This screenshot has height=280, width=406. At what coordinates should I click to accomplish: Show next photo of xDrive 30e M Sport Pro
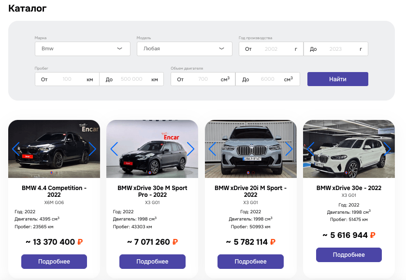coord(190,149)
